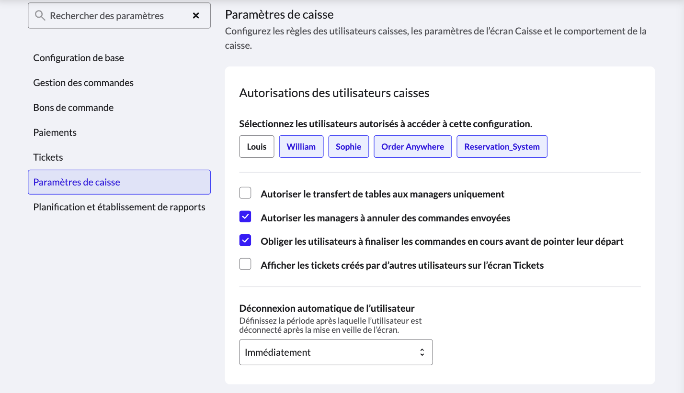Click Sélectionnez les utilisateurs autorisés text
Screen dimensions: 684x393
pos(386,124)
